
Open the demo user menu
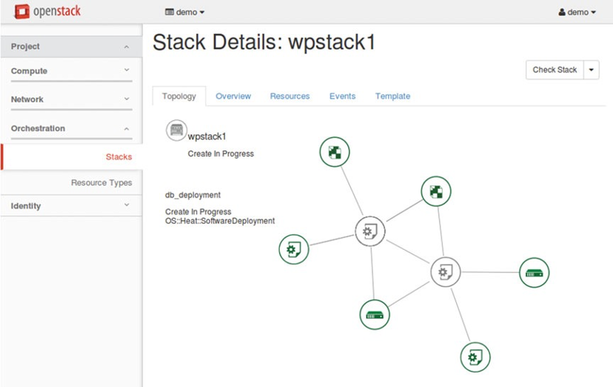click(577, 12)
